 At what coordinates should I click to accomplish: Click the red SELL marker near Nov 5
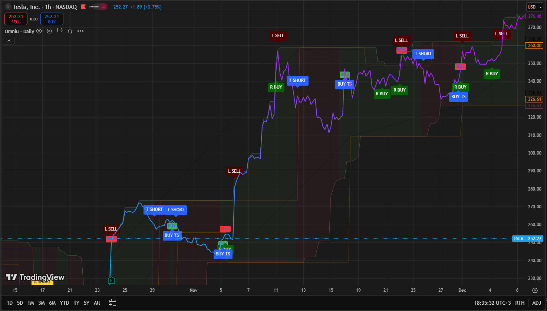[x=225, y=229]
